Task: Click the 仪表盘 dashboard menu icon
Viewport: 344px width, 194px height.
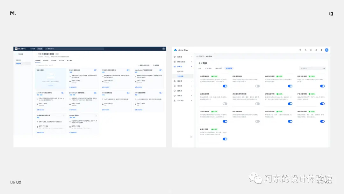Action: click(x=175, y=57)
